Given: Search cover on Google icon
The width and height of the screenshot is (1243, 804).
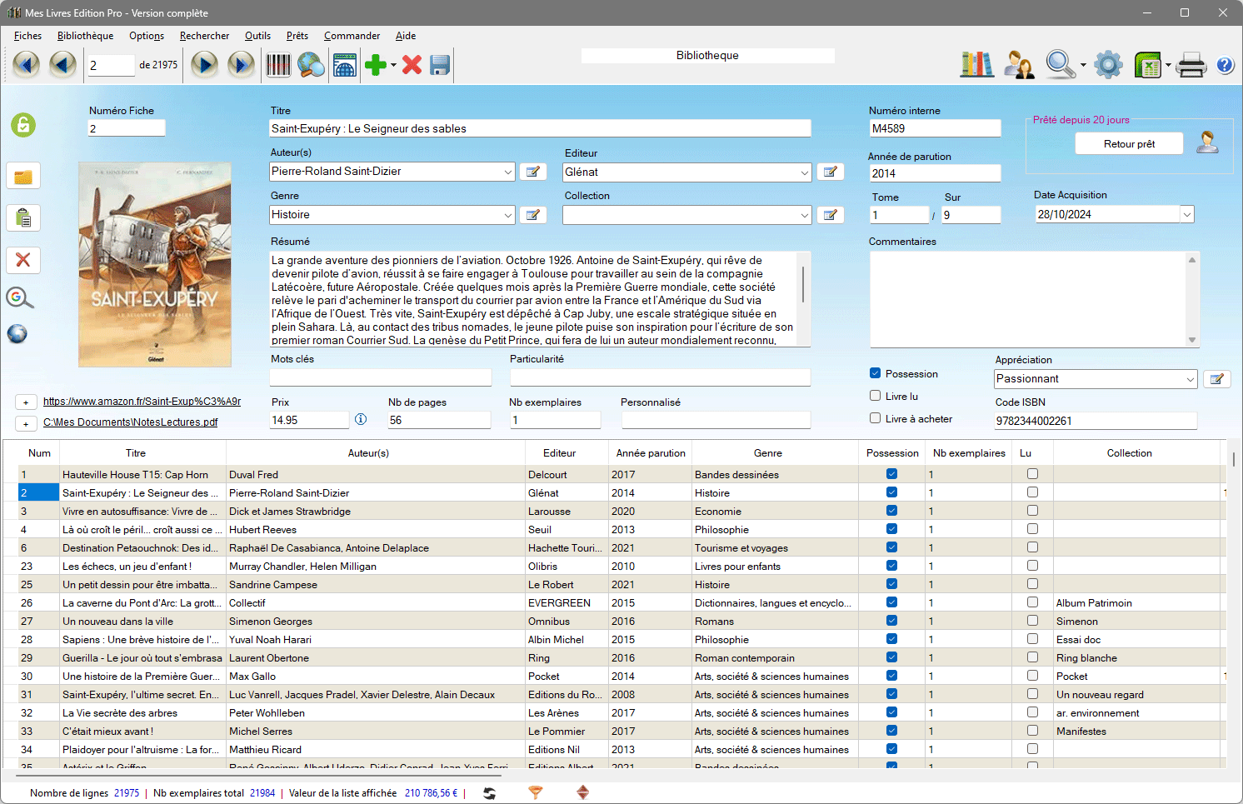Looking at the screenshot, I should pos(19,297).
